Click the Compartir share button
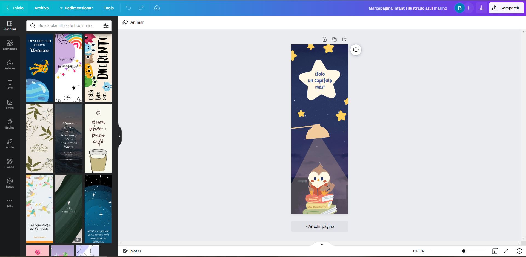Viewport: 526px width, 257px height. click(507, 8)
